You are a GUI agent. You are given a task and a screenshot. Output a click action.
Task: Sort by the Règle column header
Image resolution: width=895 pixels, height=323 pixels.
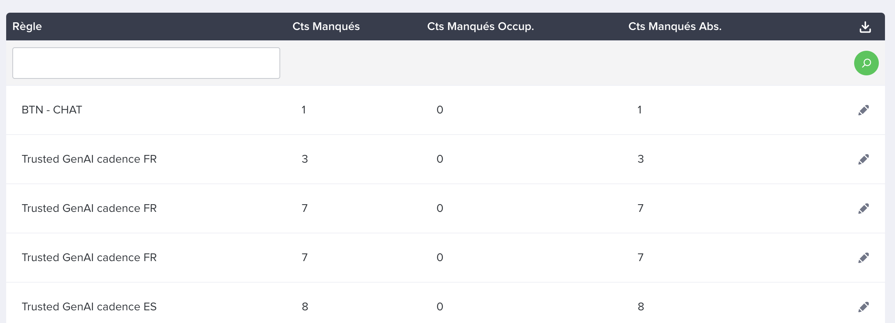point(27,27)
